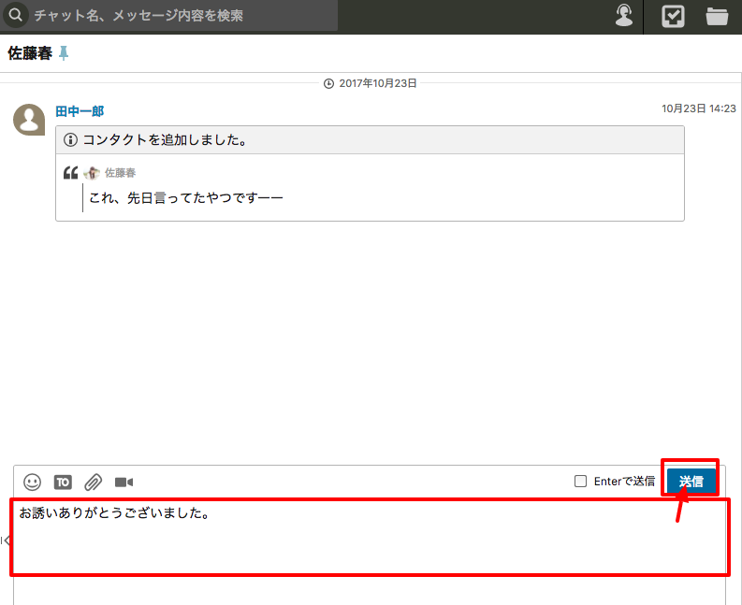Click the コンタクトを追加しました notice text
The width and height of the screenshot is (742, 605).
pyautogui.click(x=166, y=140)
